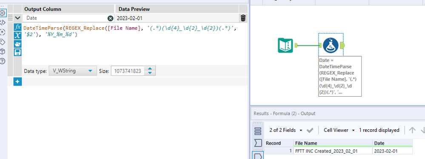Select the Formula tool on canvas
Image resolution: width=425 pixels, height=159 pixels.
click(x=331, y=45)
